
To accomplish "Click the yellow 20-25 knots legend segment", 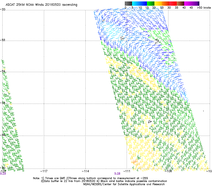I will tap(158, 3).
